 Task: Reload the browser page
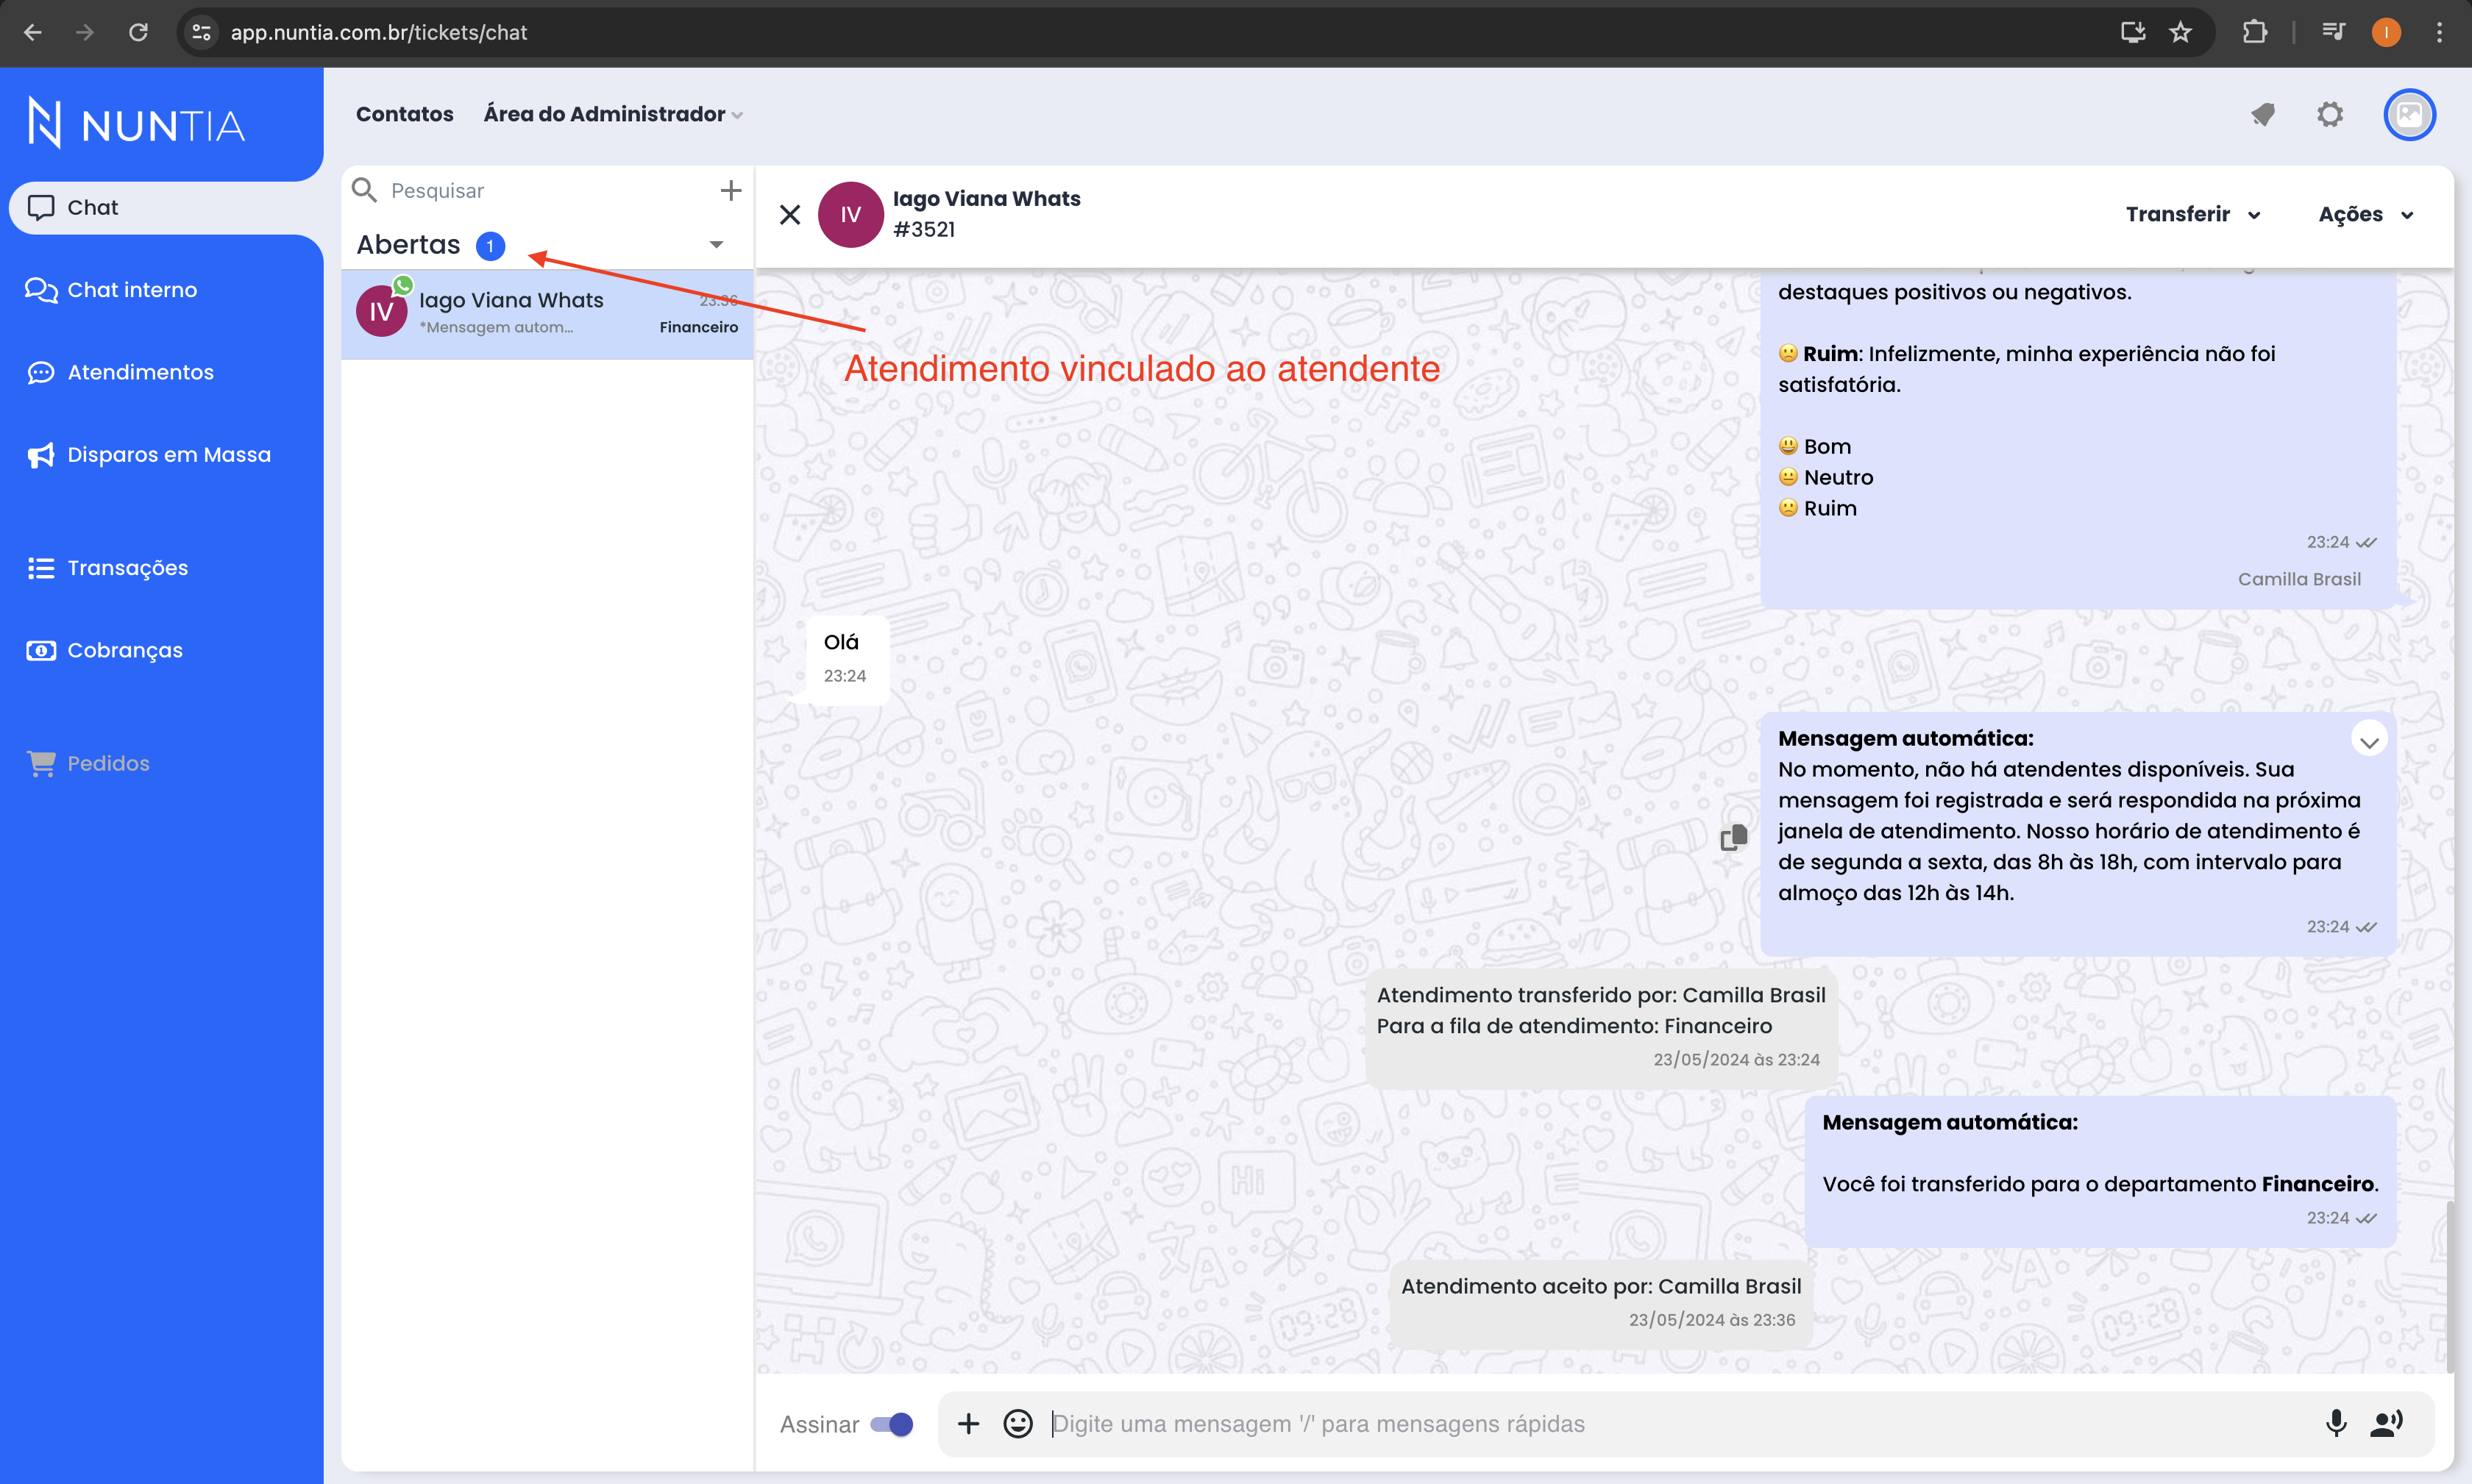[x=138, y=32]
